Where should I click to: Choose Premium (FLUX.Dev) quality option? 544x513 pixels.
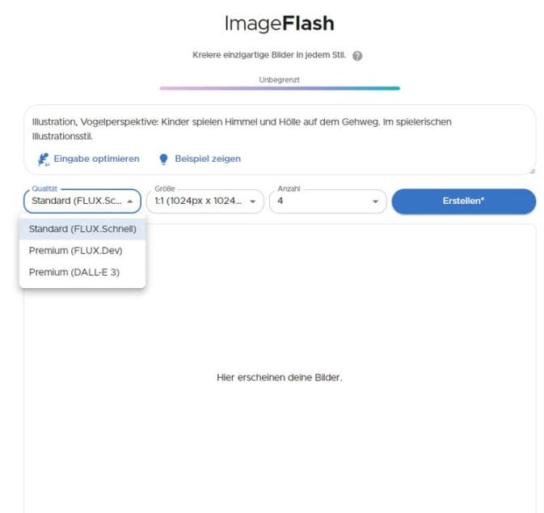tap(76, 251)
